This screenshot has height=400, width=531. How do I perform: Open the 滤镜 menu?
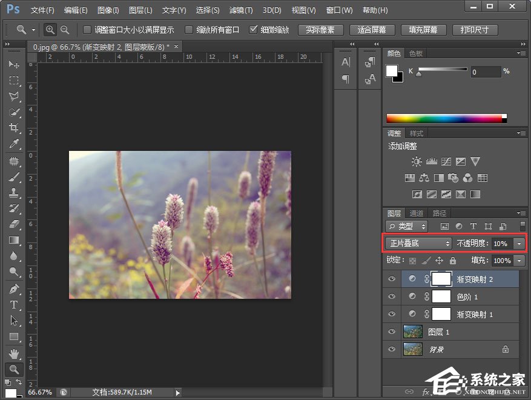[x=240, y=10]
